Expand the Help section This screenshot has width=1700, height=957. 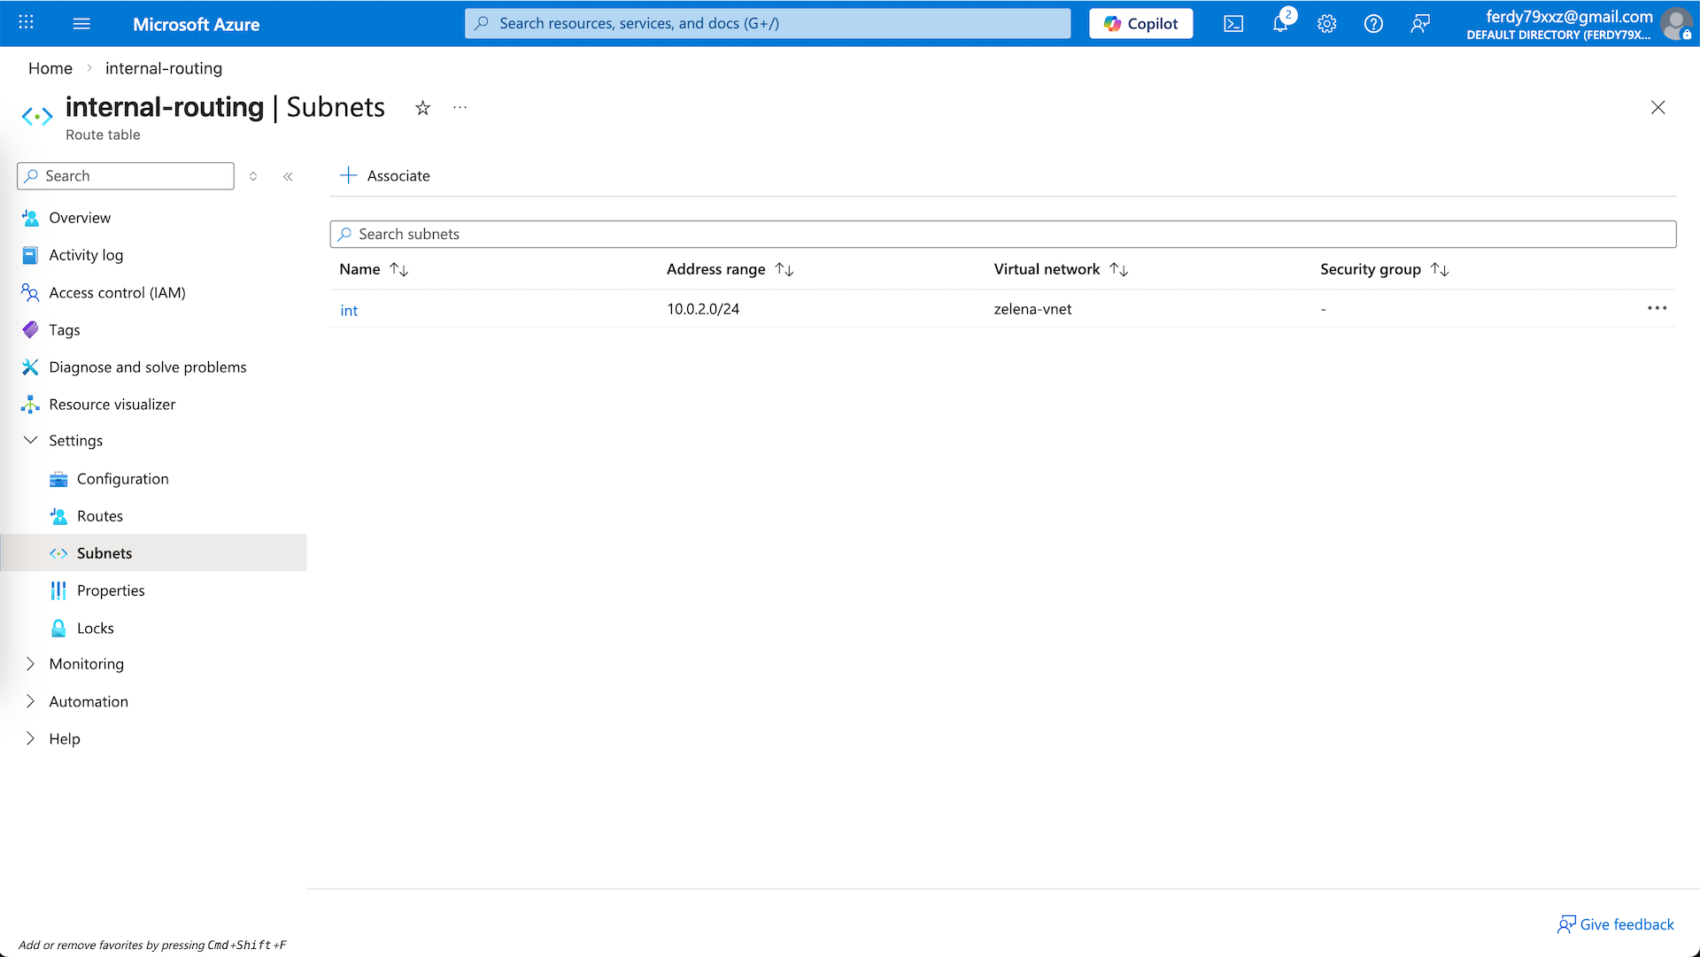point(31,738)
